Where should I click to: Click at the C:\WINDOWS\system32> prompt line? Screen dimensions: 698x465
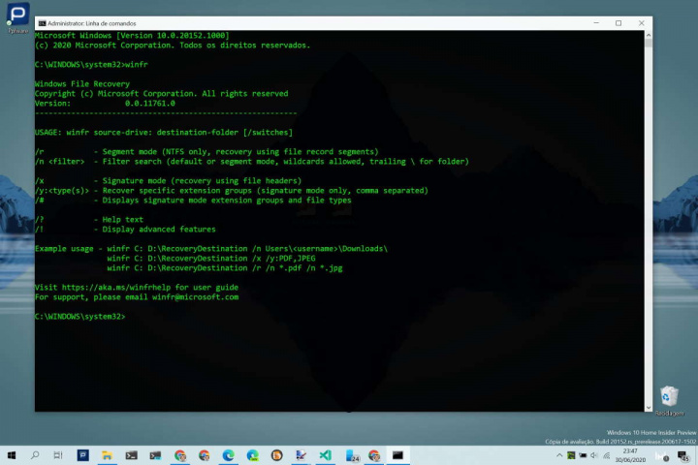pos(79,317)
